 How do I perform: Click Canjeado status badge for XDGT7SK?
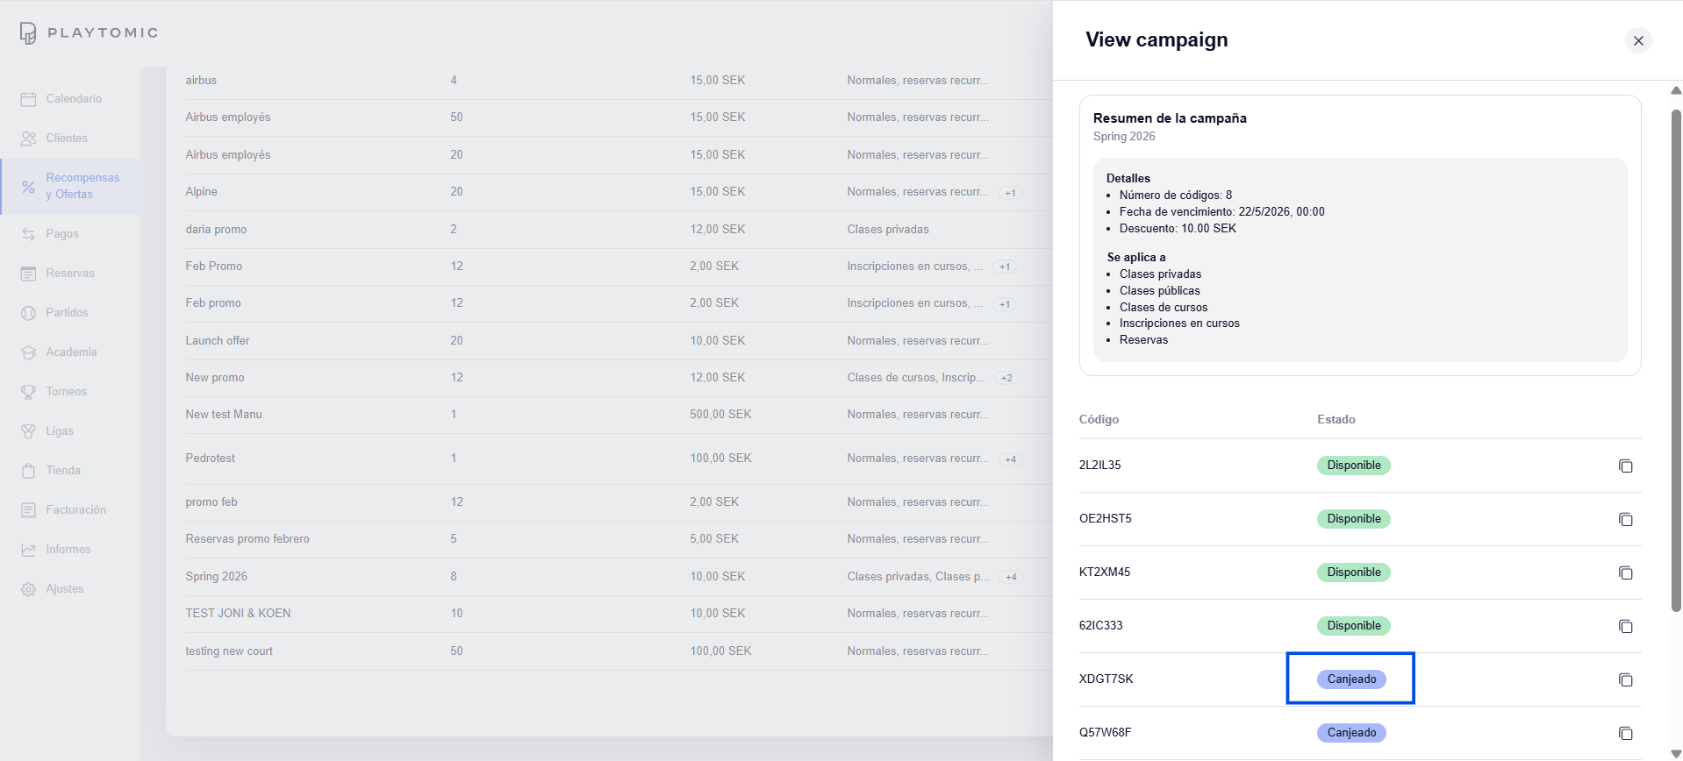(1350, 679)
